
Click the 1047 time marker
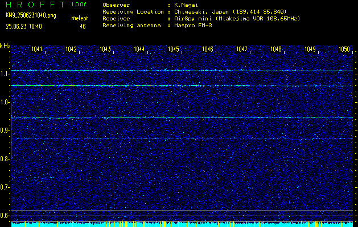click(242, 49)
